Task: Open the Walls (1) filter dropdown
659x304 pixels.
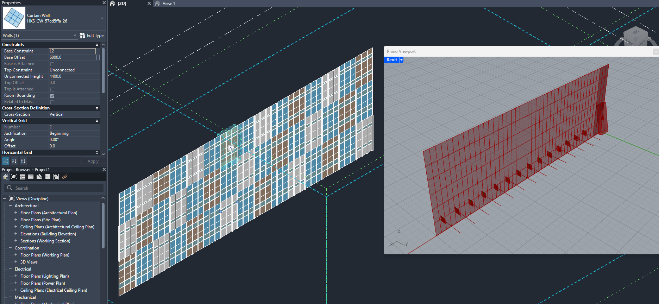Action: (75, 36)
